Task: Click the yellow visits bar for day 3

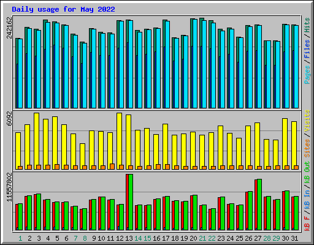Action: 36,141
